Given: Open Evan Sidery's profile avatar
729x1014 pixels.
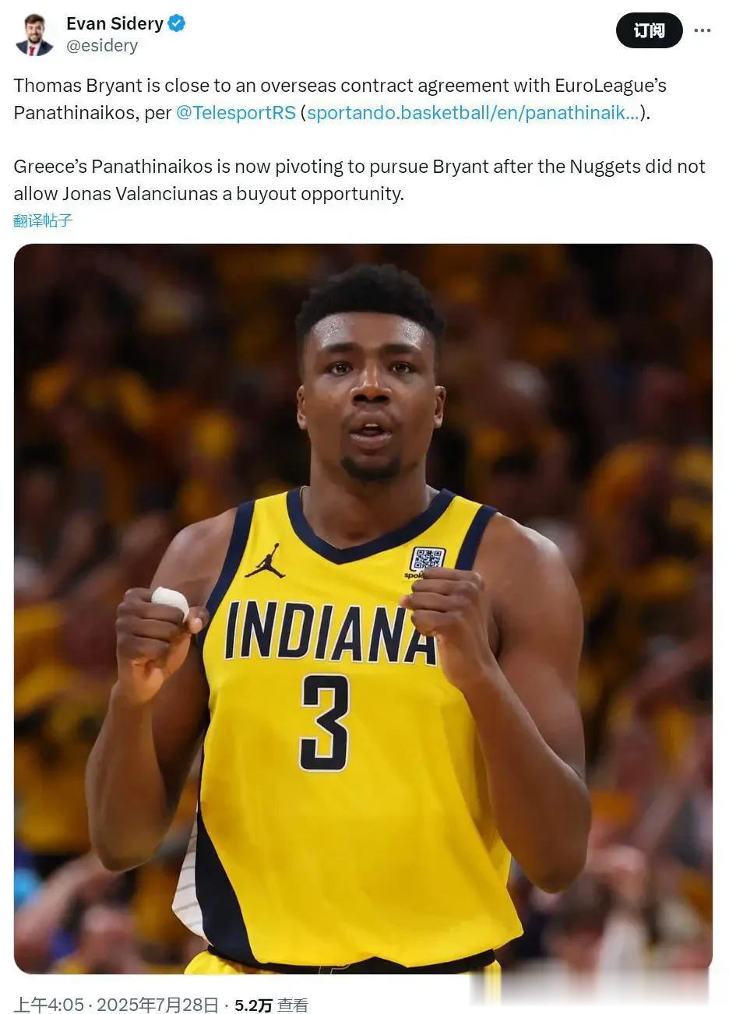Looking at the screenshot, I should click(x=34, y=35).
